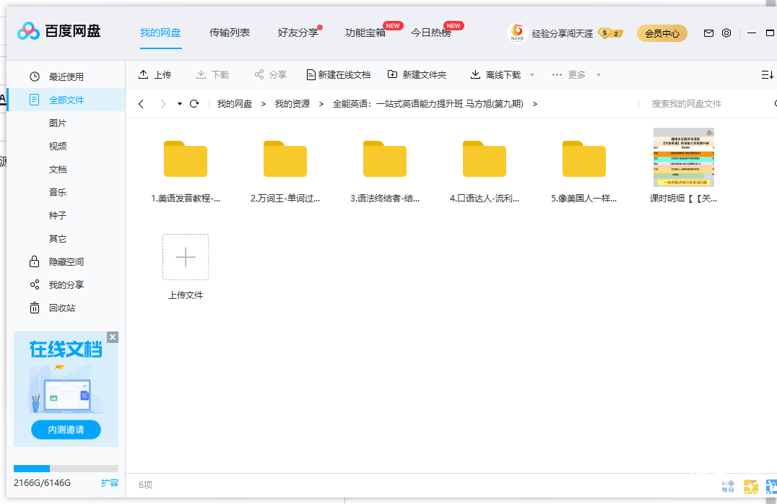Viewport: 777px width, 504px height.
Task: Expand the offline download (离线下载) dropdown arrow
Action: click(532, 75)
